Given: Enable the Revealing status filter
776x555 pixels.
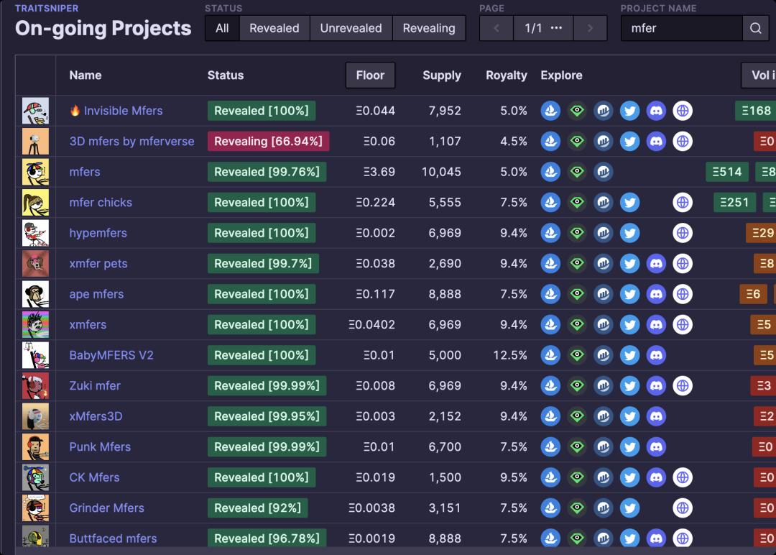Looking at the screenshot, I should tap(429, 29).
